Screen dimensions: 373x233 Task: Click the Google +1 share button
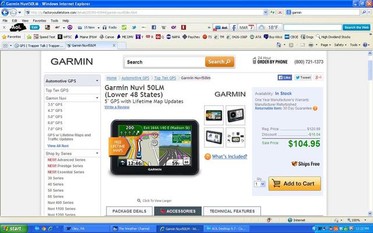[x=318, y=77]
